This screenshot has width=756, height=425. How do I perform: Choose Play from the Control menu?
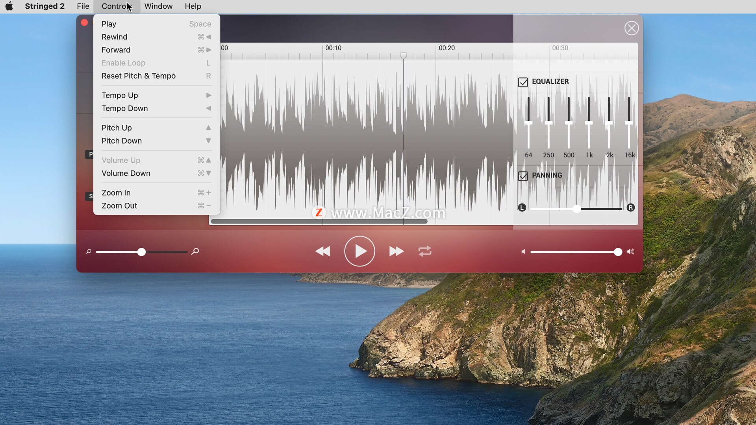[156, 24]
